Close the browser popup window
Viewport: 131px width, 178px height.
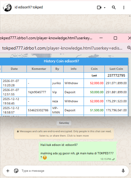(129, 38)
